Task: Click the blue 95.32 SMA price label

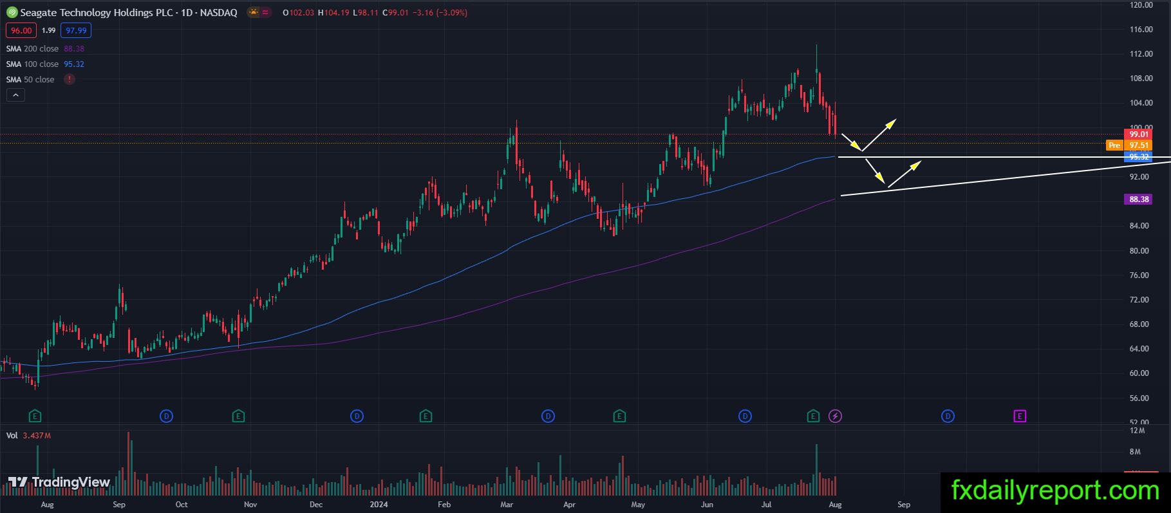Action: [1138, 157]
